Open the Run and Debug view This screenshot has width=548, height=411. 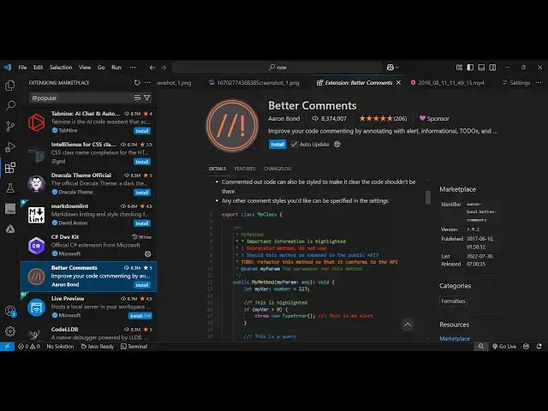coord(10,146)
